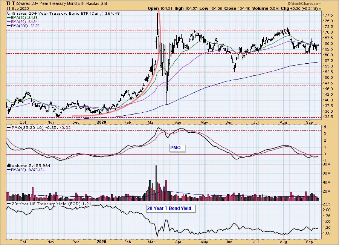Click the 'Aug' label on the bottom time axis
339x245 pixels.
tap(283, 242)
